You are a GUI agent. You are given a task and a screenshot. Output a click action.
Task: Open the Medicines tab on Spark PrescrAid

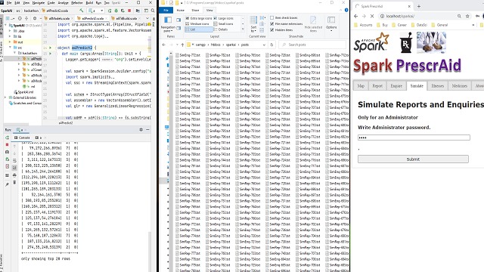459,86
